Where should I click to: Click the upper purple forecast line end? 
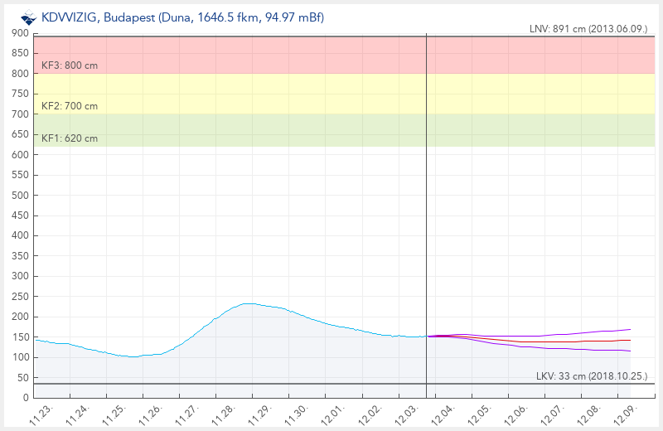click(630, 329)
